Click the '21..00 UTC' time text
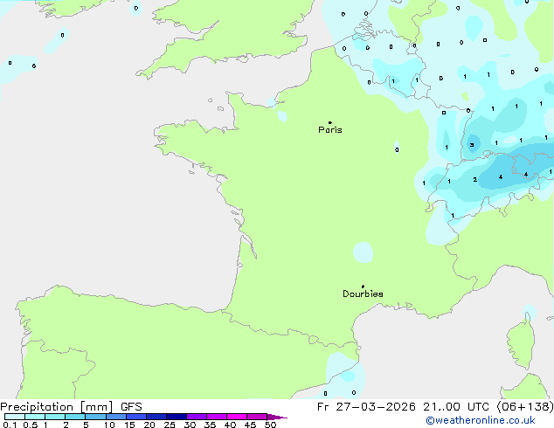This screenshot has width=554, height=428. pos(456,407)
